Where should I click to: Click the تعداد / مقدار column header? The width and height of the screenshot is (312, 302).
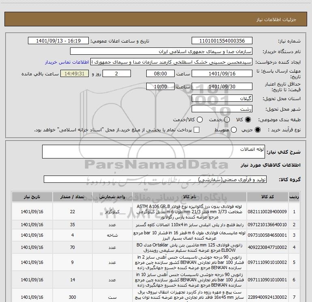click(73, 197)
